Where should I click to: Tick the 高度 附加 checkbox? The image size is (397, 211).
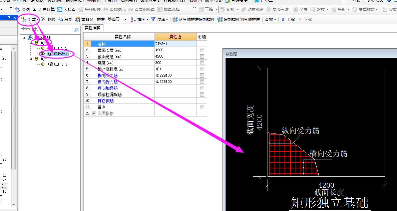tap(202, 63)
